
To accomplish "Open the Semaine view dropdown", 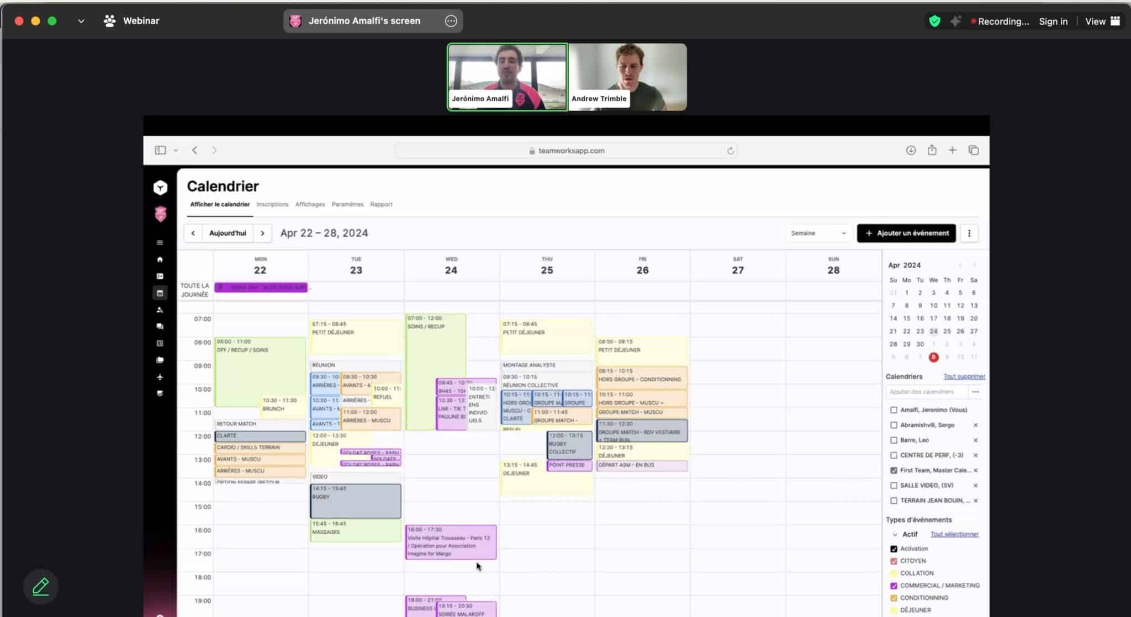I will point(817,233).
